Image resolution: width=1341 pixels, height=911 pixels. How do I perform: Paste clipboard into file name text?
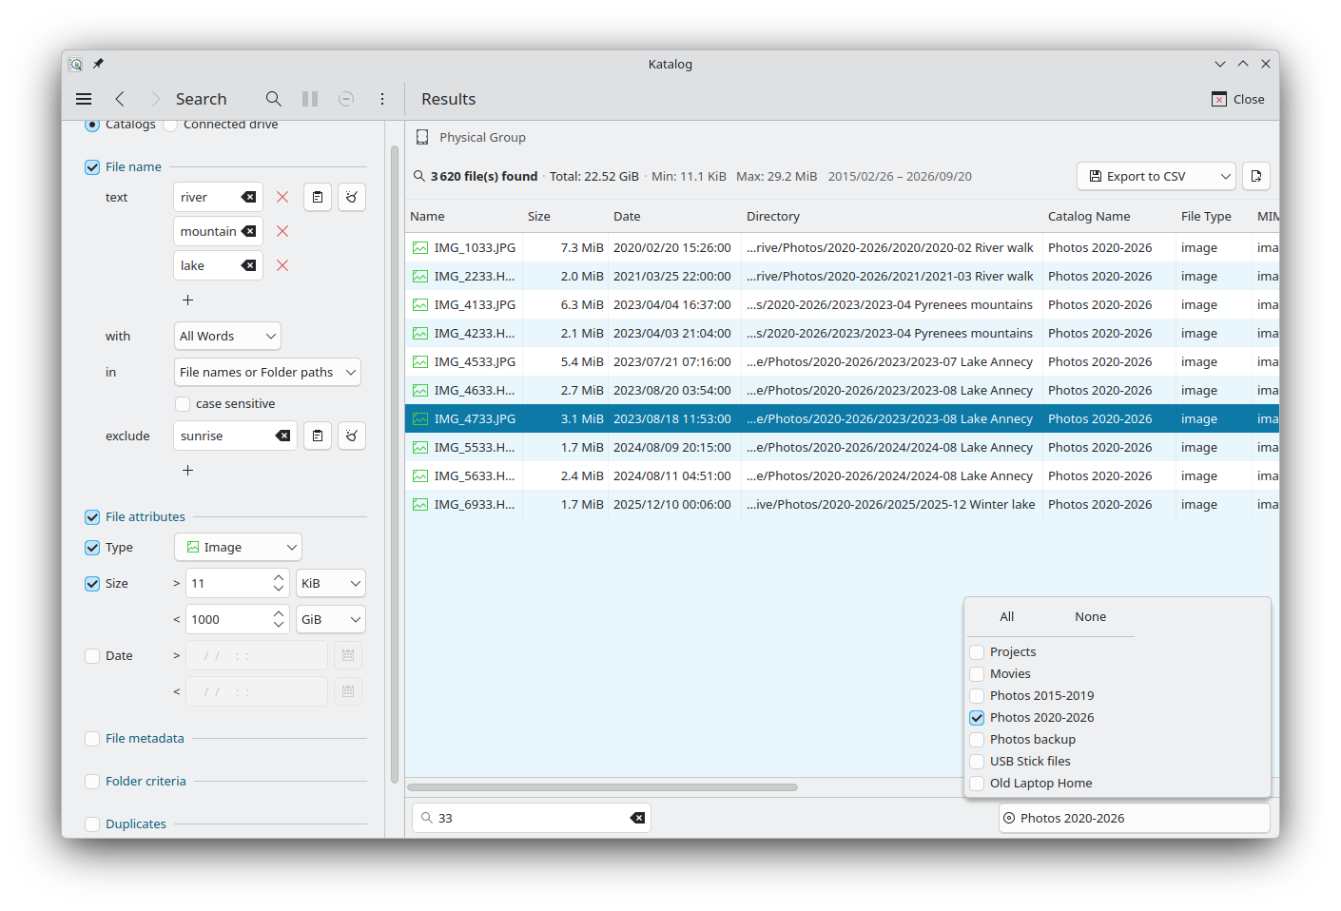[x=318, y=197]
